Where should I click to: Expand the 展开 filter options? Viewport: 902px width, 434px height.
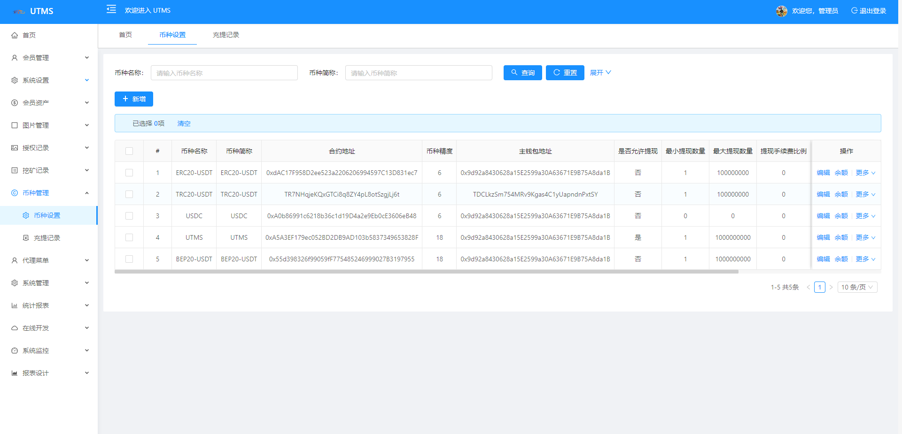600,72
